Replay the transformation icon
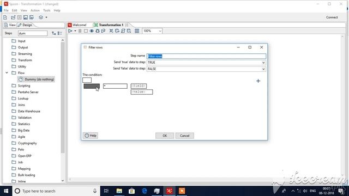Viewport: 349px width, 196px height. [103, 31]
